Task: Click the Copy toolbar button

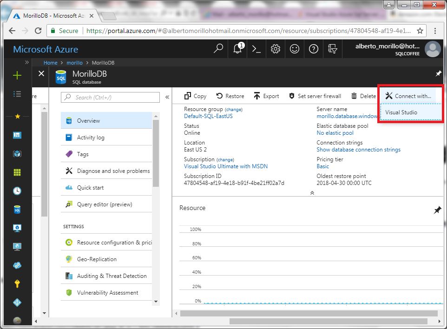Action: [195, 96]
